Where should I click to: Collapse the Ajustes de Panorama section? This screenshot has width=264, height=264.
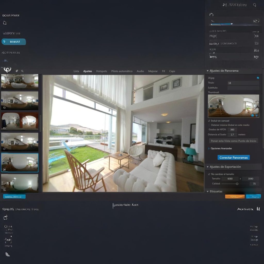[208, 71]
